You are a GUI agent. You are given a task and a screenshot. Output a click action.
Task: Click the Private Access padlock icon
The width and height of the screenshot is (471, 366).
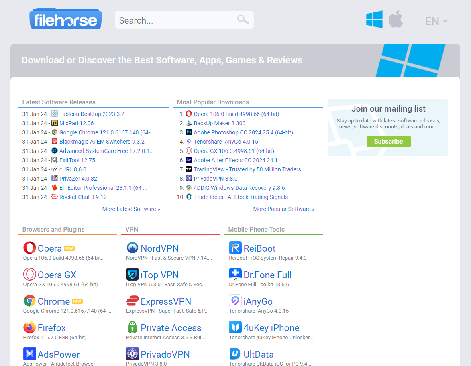pyautogui.click(x=133, y=327)
